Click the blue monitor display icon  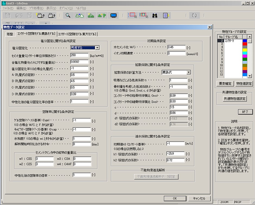click(x=113, y=15)
